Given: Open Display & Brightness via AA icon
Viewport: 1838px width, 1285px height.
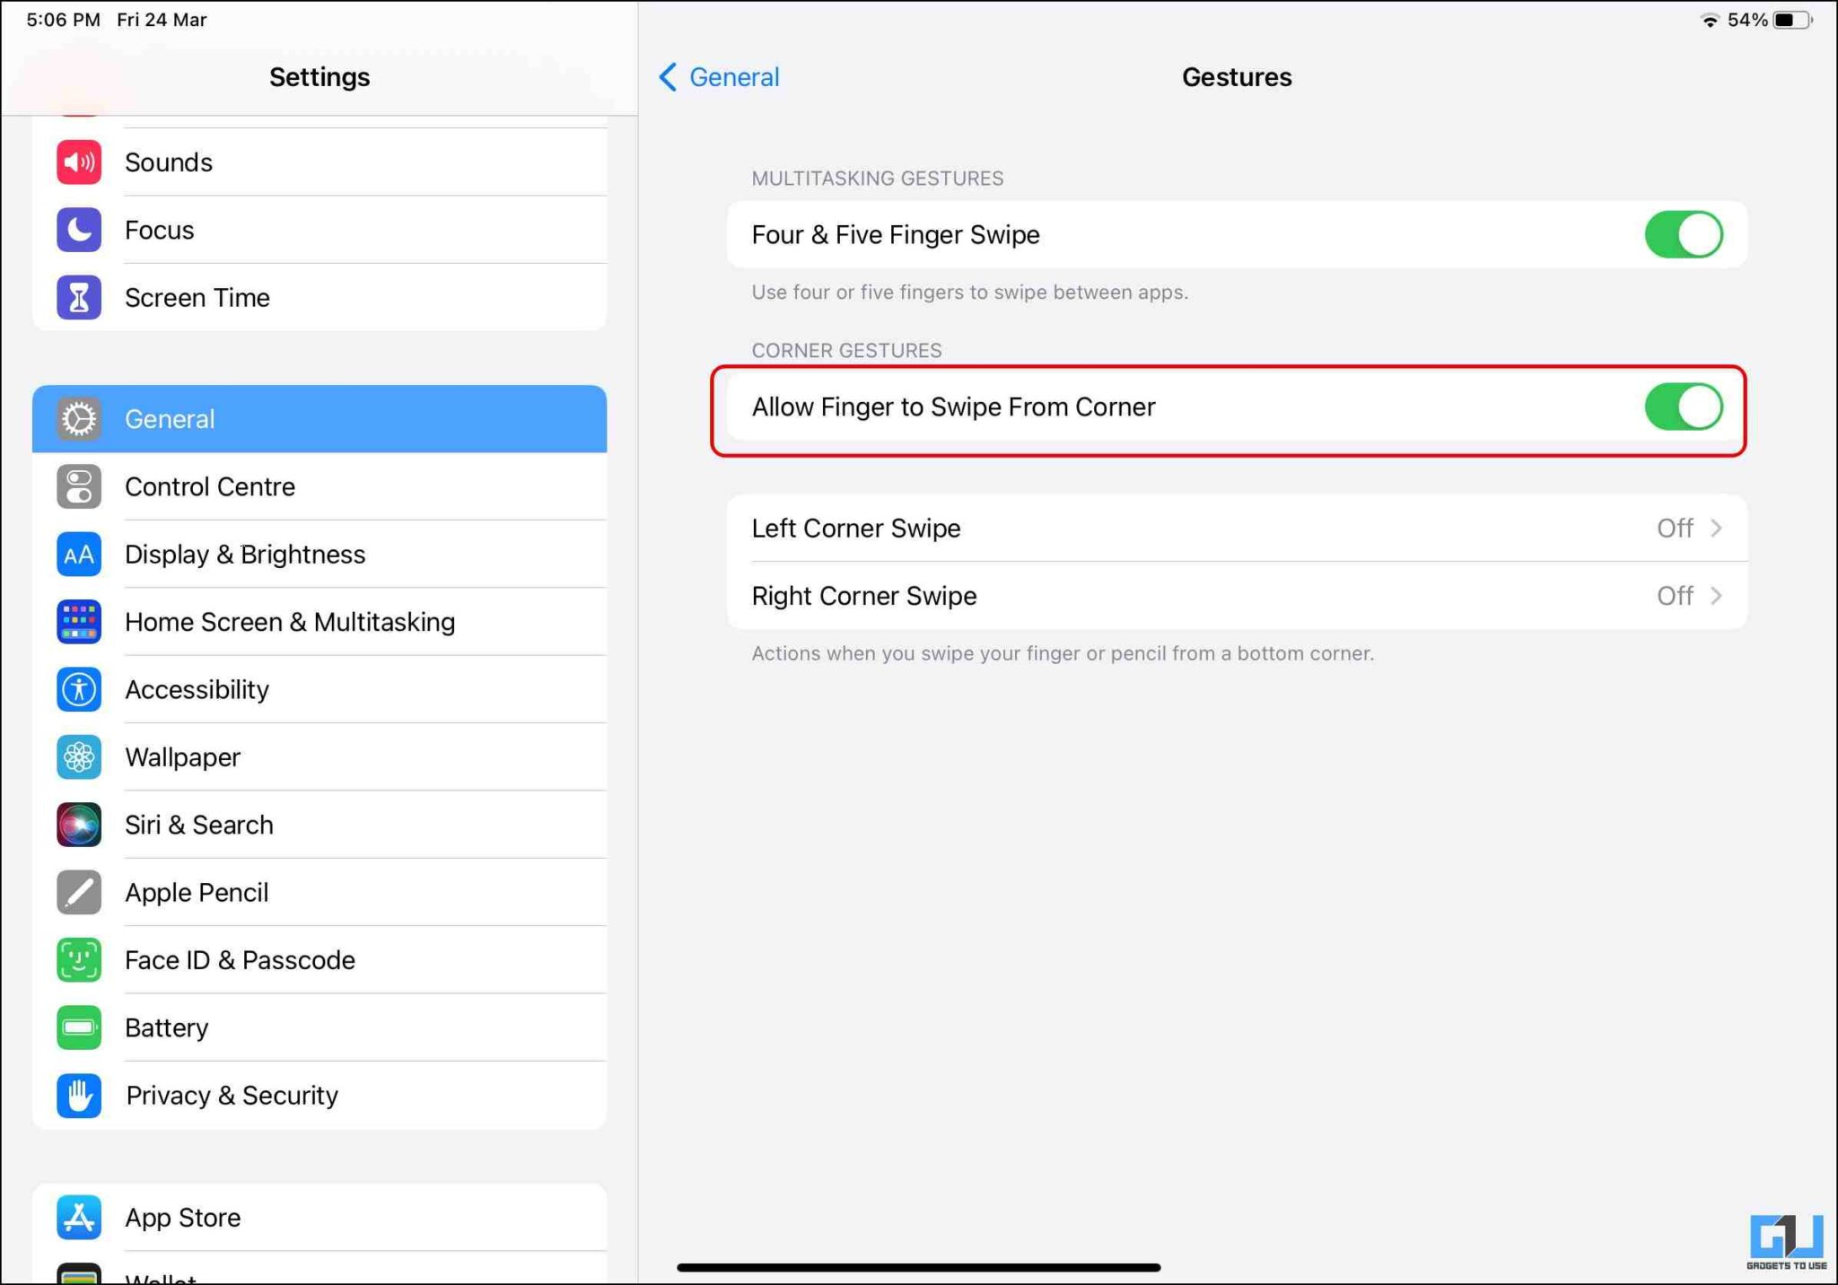Looking at the screenshot, I should coord(78,555).
